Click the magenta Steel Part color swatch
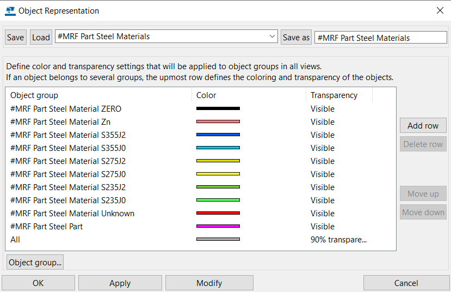 [218, 226]
